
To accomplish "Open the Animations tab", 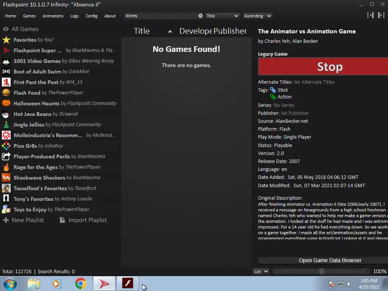I will tap(53, 16).
